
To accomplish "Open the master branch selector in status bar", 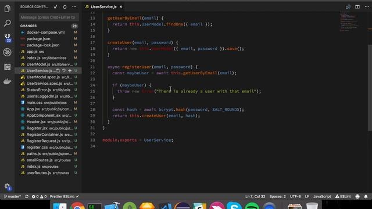I will (12, 196).
